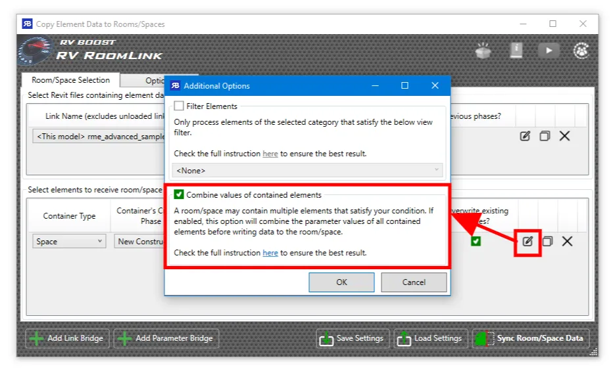Click the Link Name column header

[x=97, y=116]
